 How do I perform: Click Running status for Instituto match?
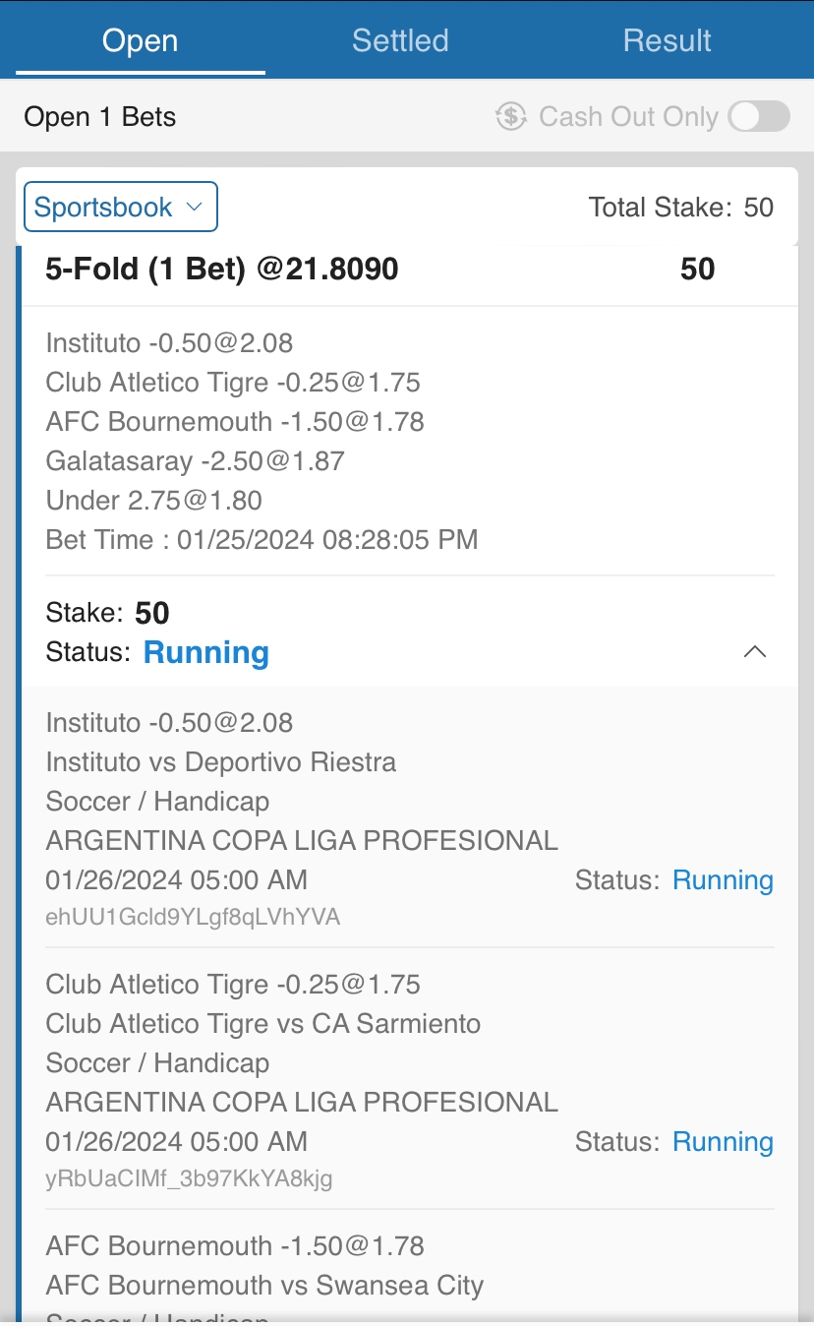[723, 879]
